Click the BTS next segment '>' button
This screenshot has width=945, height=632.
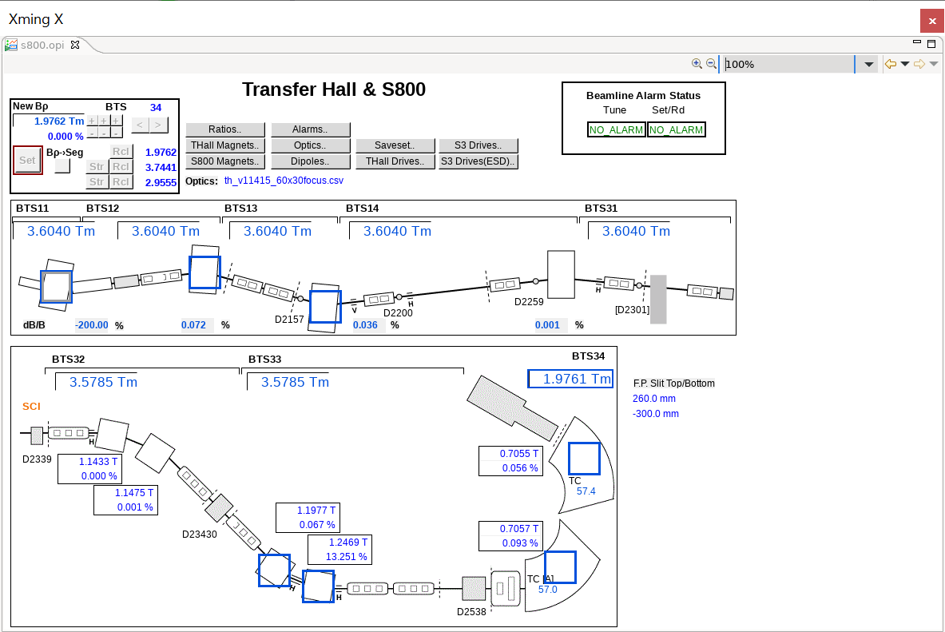pyautogui.click(x=159, y=125)
